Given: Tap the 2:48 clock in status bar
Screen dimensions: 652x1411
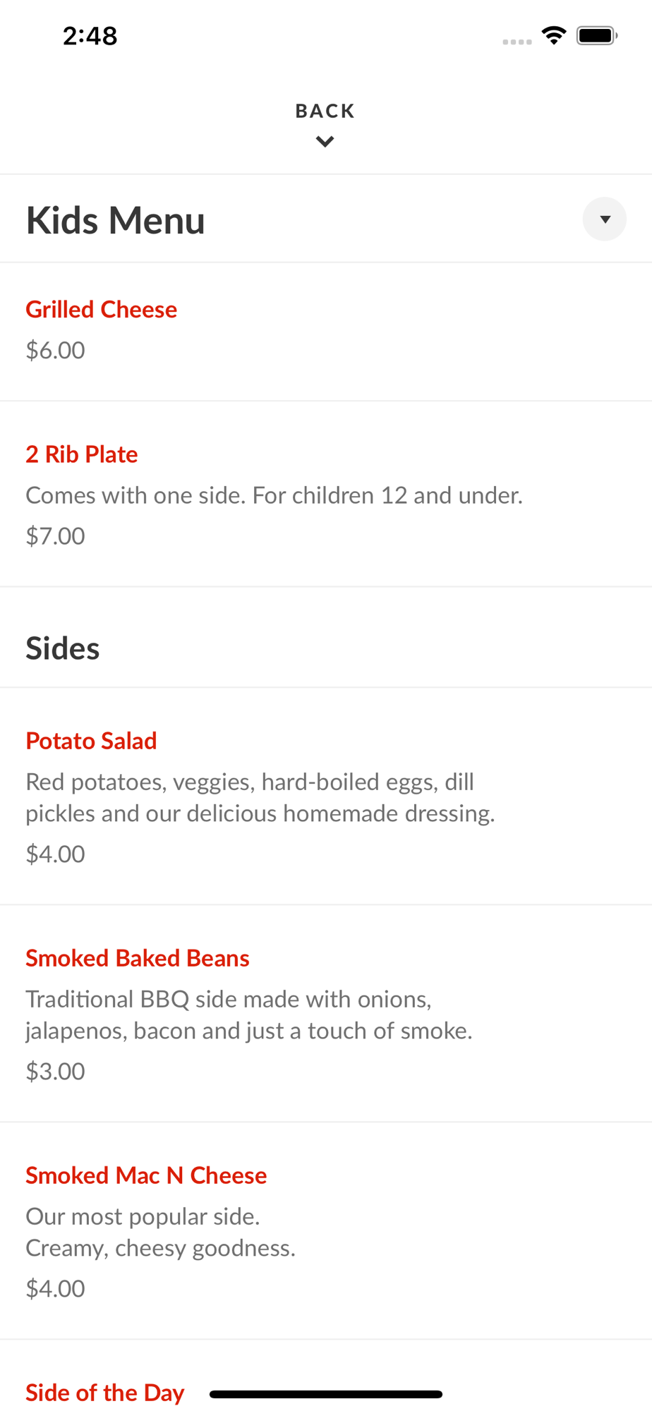Looking at the screenshot, I should point(90,36).
